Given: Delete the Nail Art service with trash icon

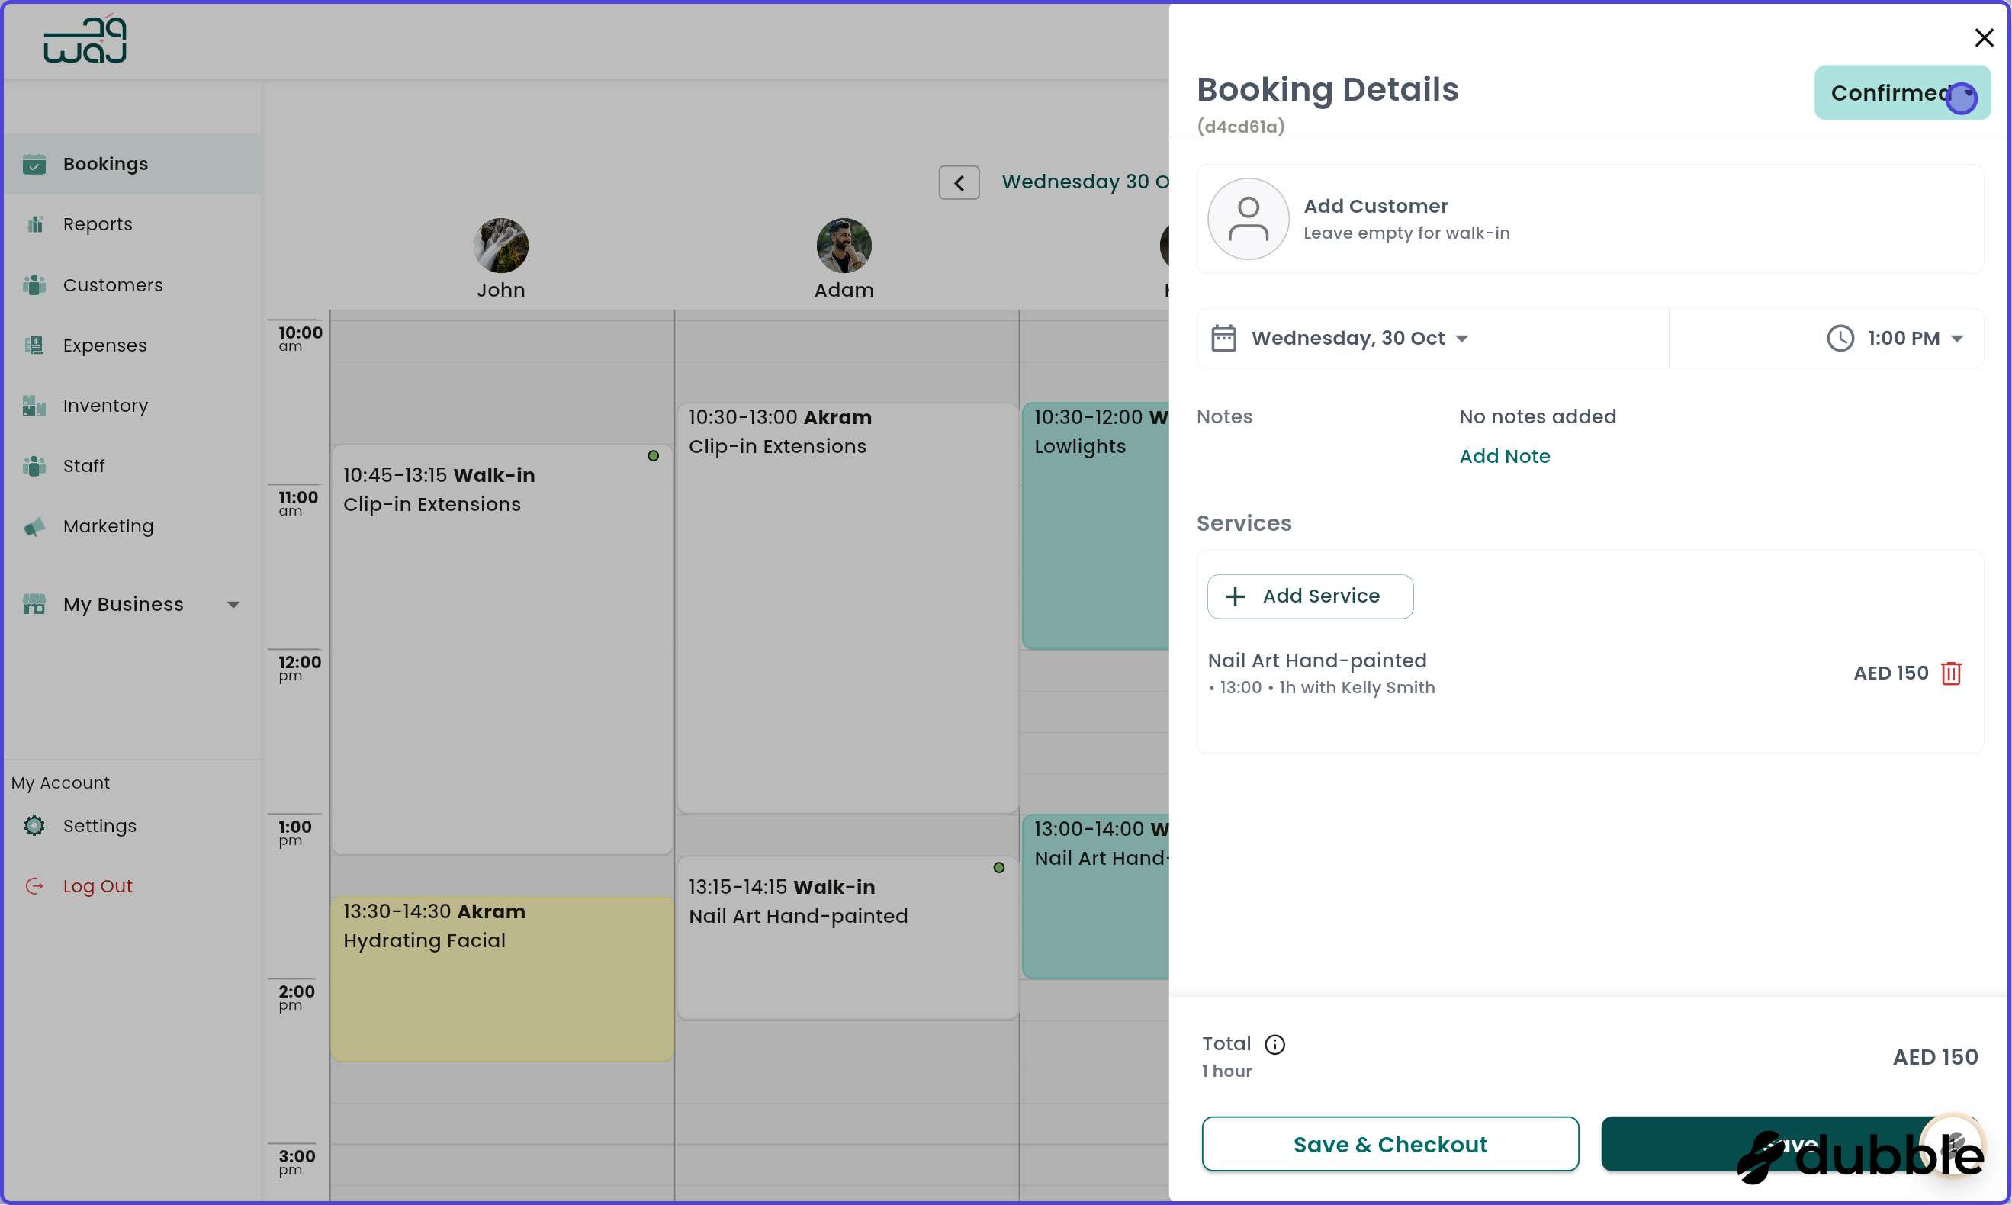Looking at the screenshot, I should [x=1950, y=673].
